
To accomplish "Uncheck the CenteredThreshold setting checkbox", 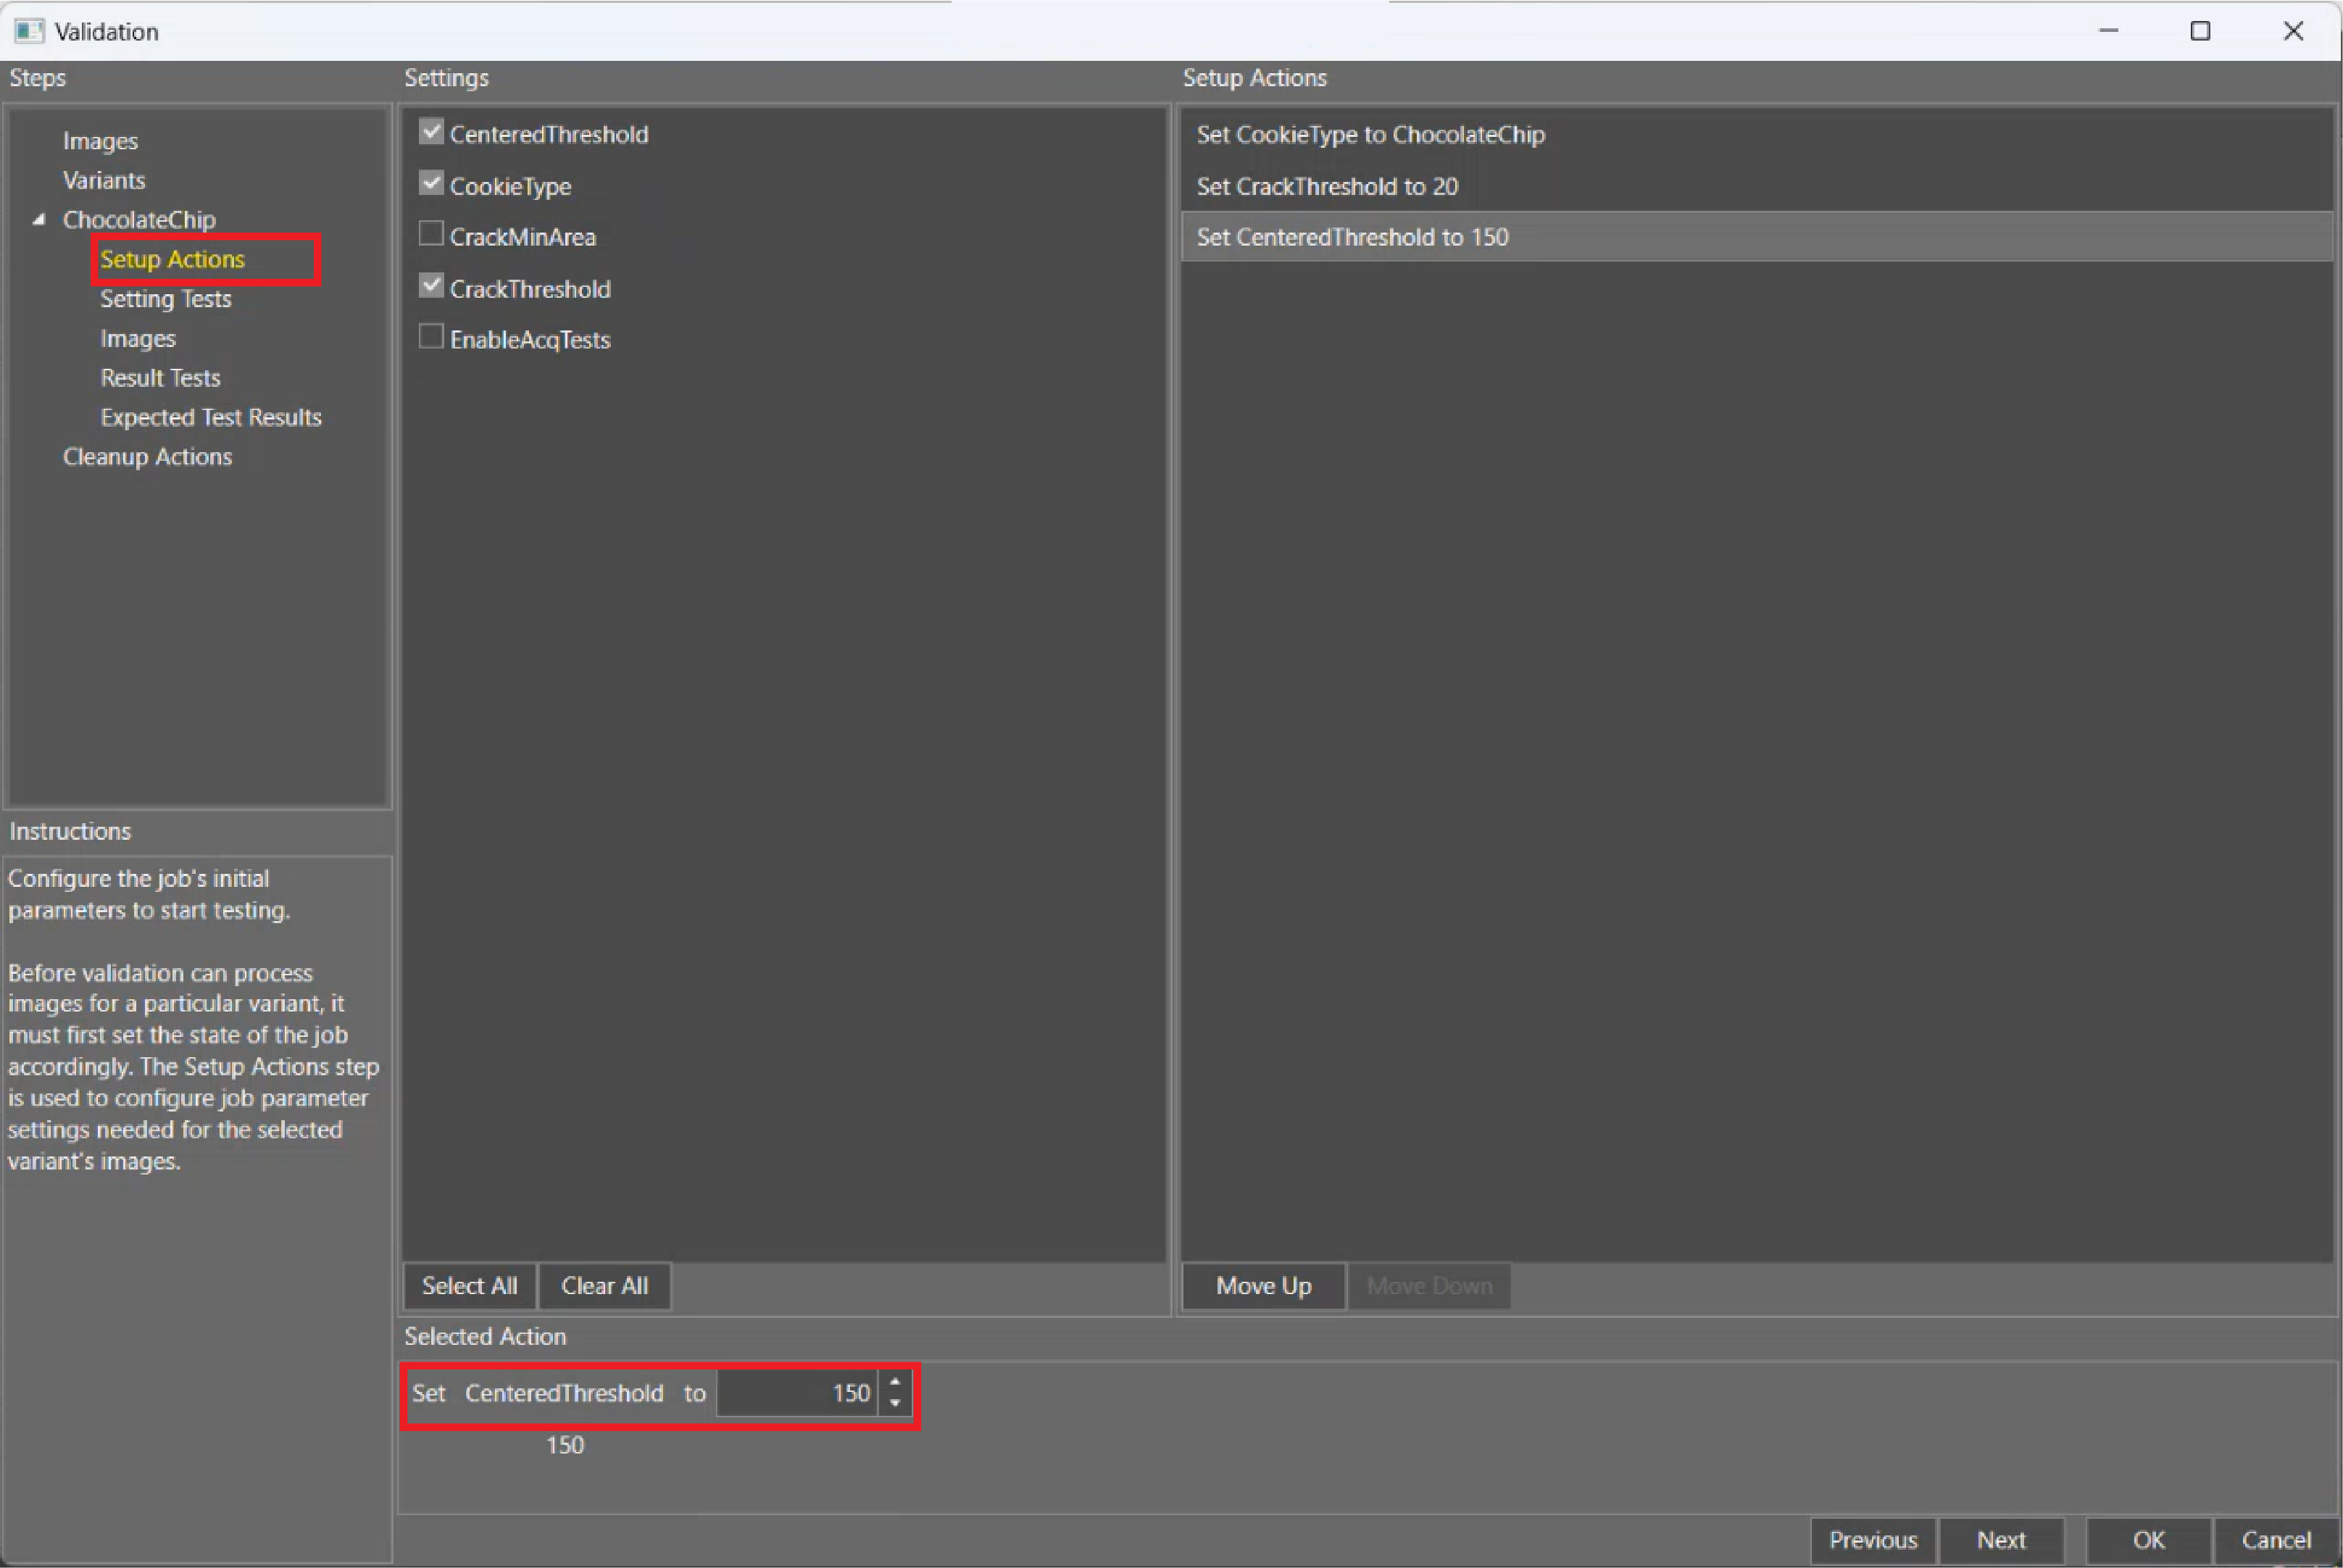I will click(431, 132).
